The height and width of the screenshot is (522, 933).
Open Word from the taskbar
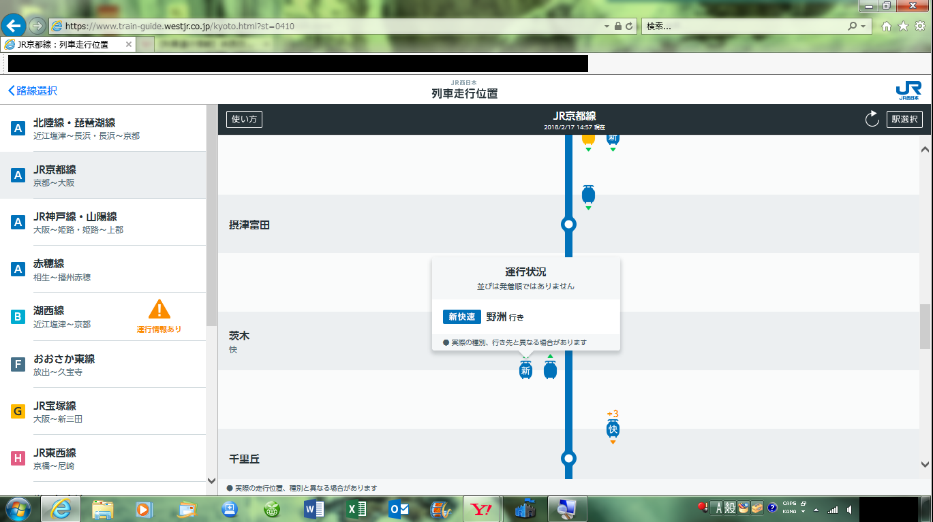314,508
